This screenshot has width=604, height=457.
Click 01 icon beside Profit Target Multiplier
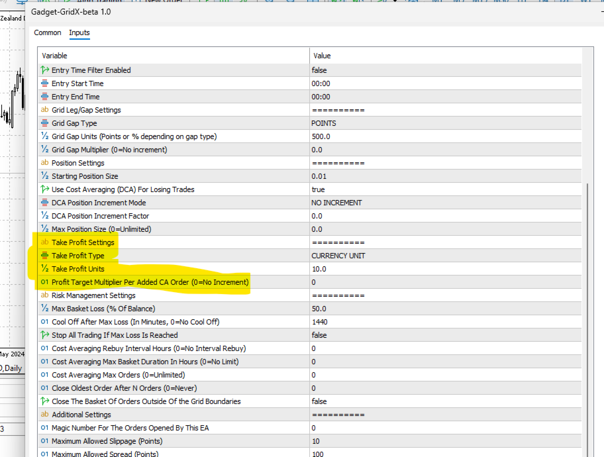click(x=44, y=282)
